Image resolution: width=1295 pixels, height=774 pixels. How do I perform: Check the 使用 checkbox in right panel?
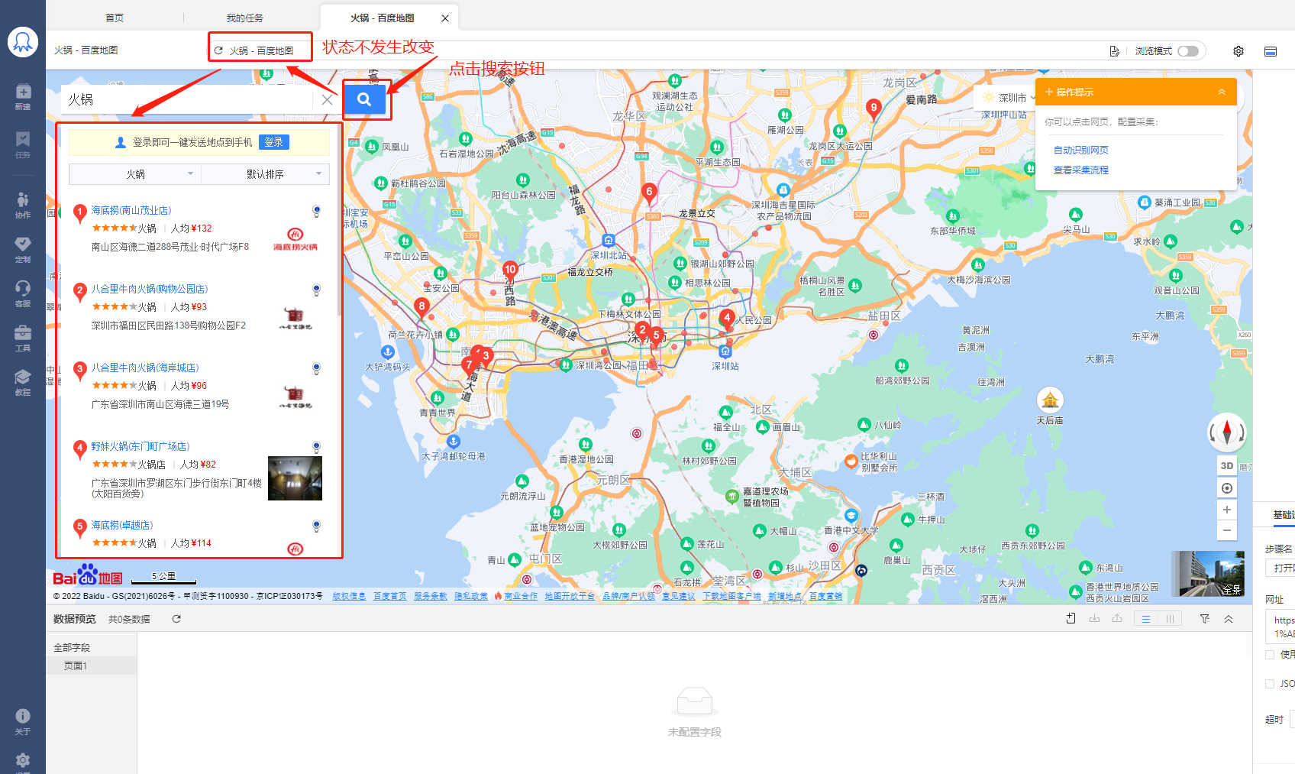pos(1270,655)
